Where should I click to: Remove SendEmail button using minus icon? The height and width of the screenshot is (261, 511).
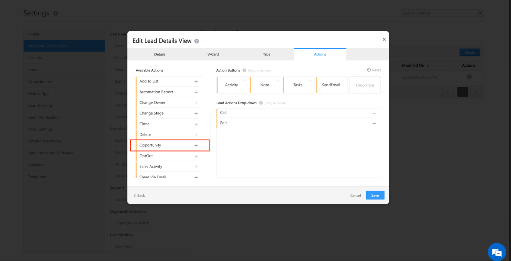tap(344, 80)
